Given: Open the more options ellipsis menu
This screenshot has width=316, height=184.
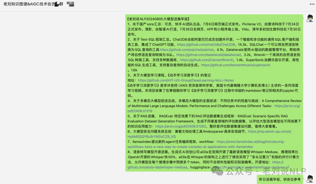Looking at the screenshot, I should [311, 4].
